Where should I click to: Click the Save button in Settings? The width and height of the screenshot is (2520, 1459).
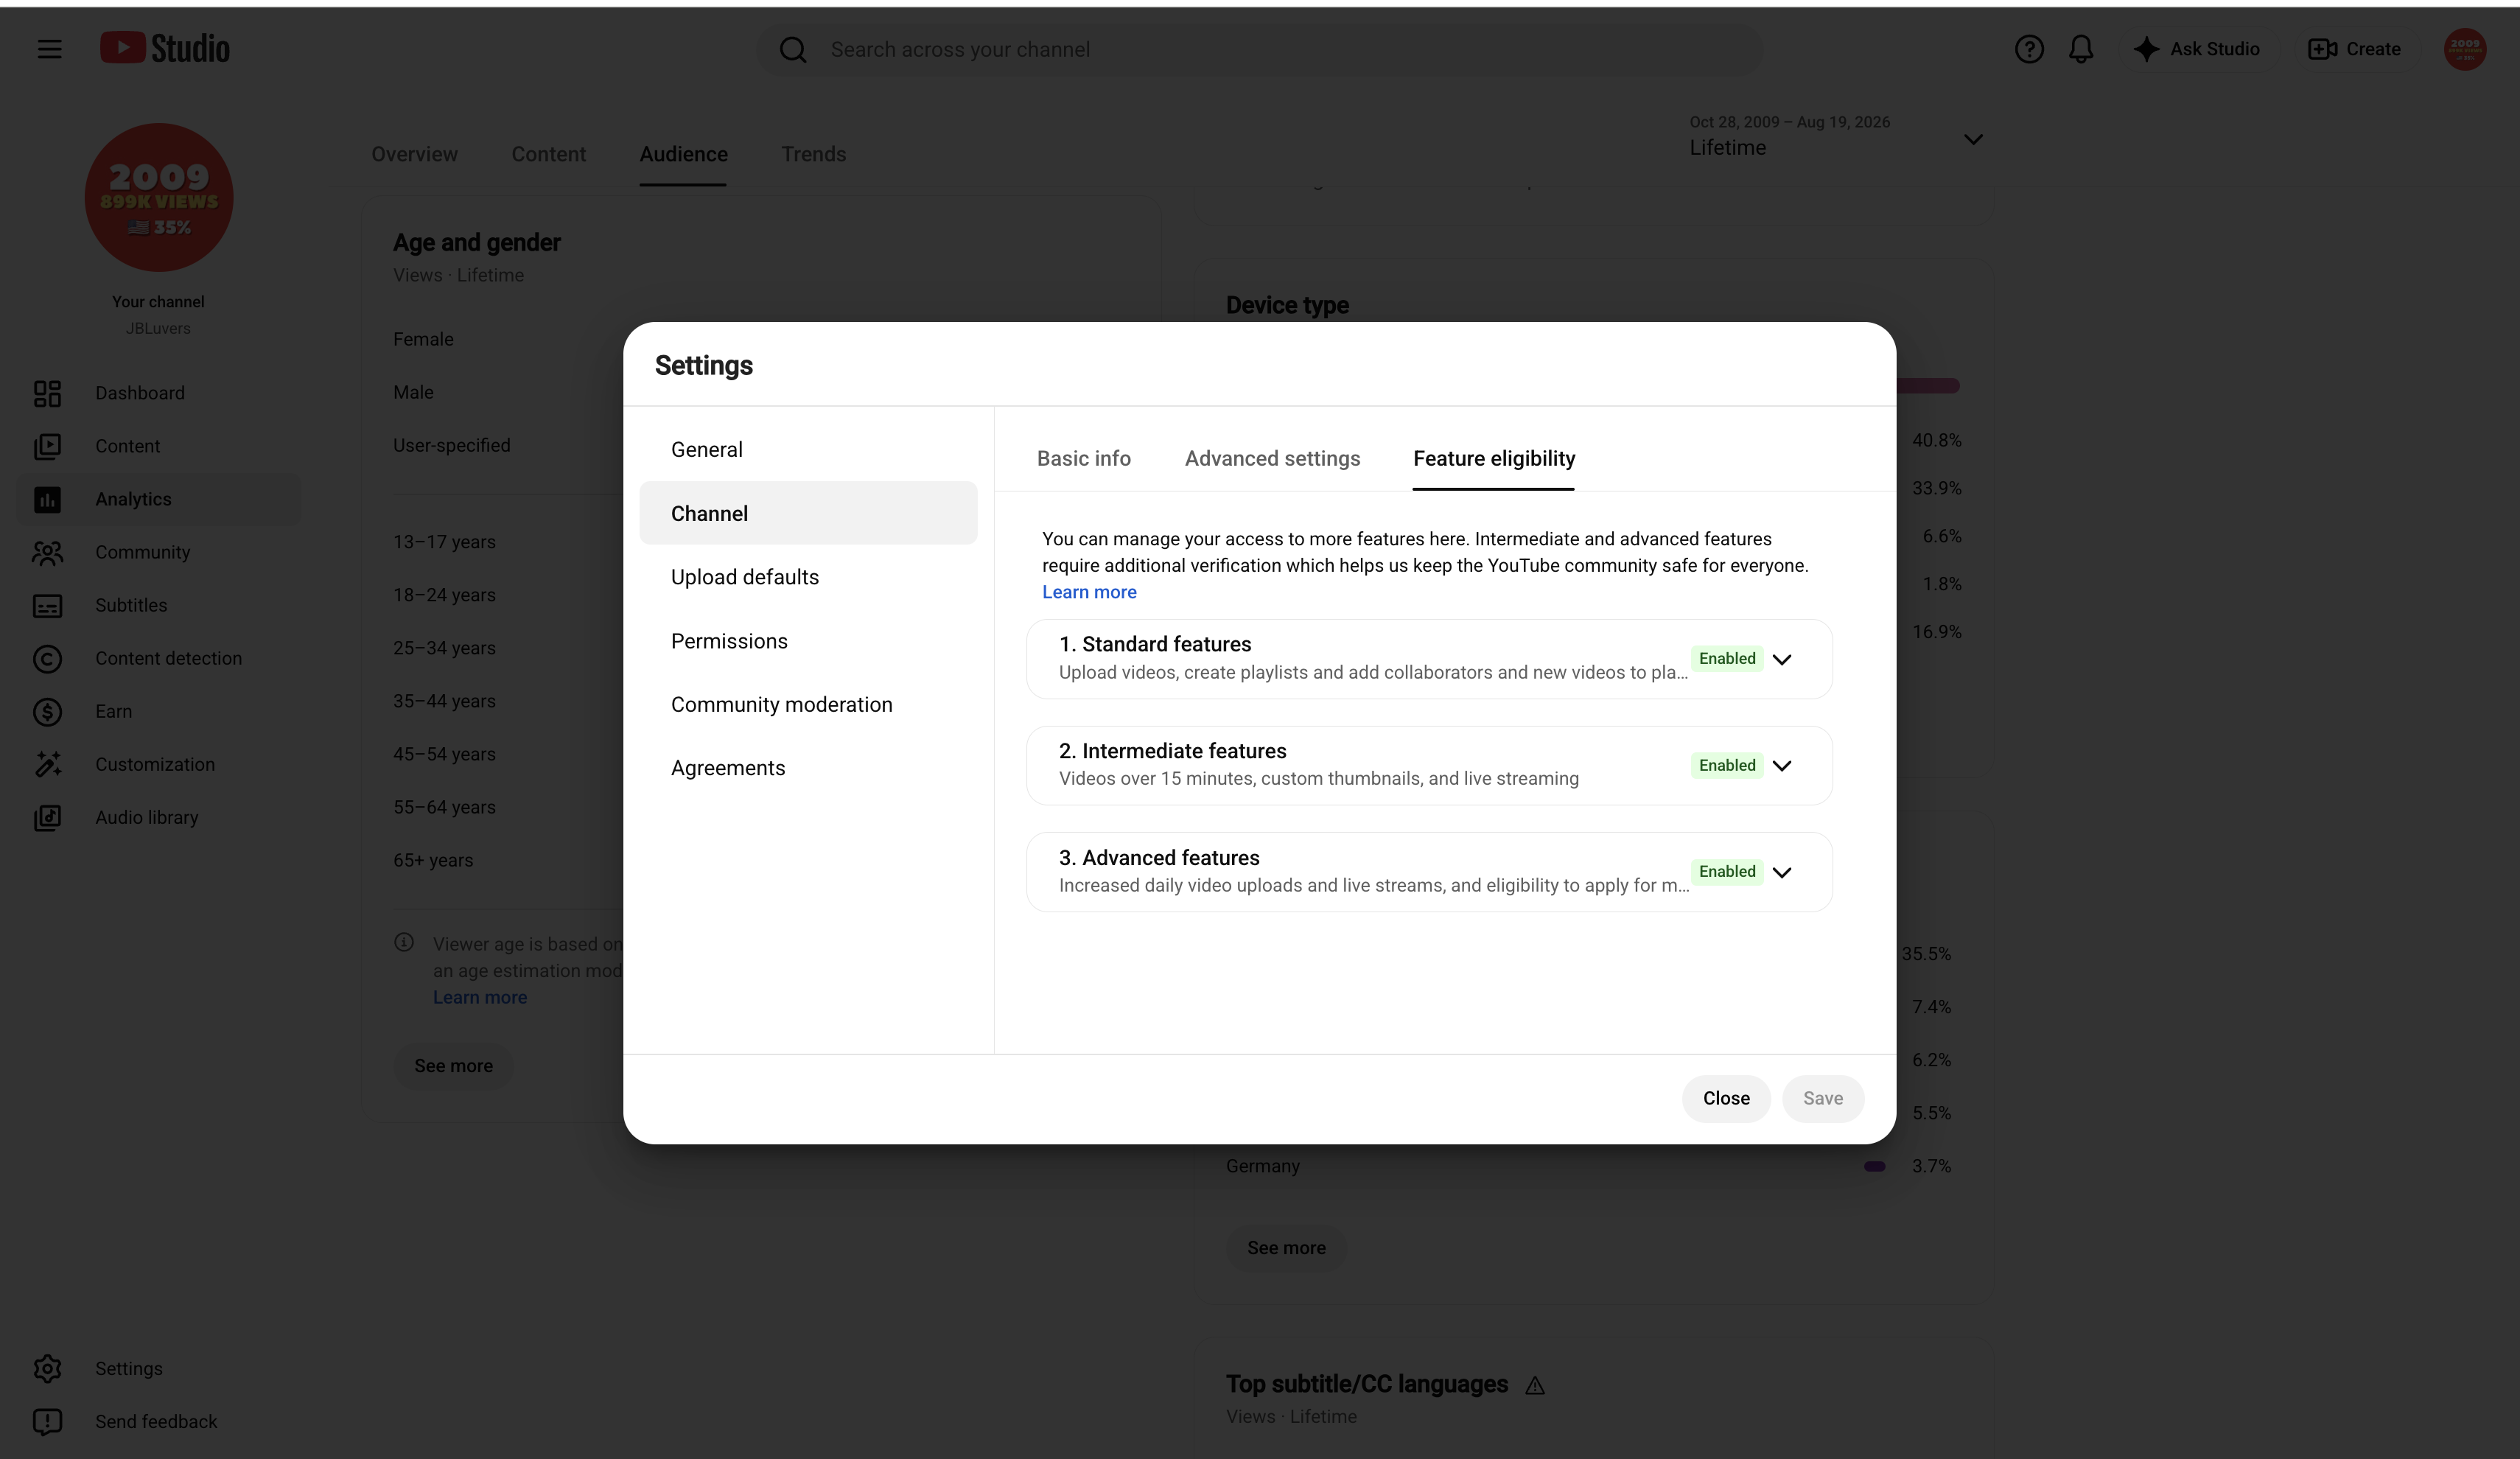[1823, 1098]
